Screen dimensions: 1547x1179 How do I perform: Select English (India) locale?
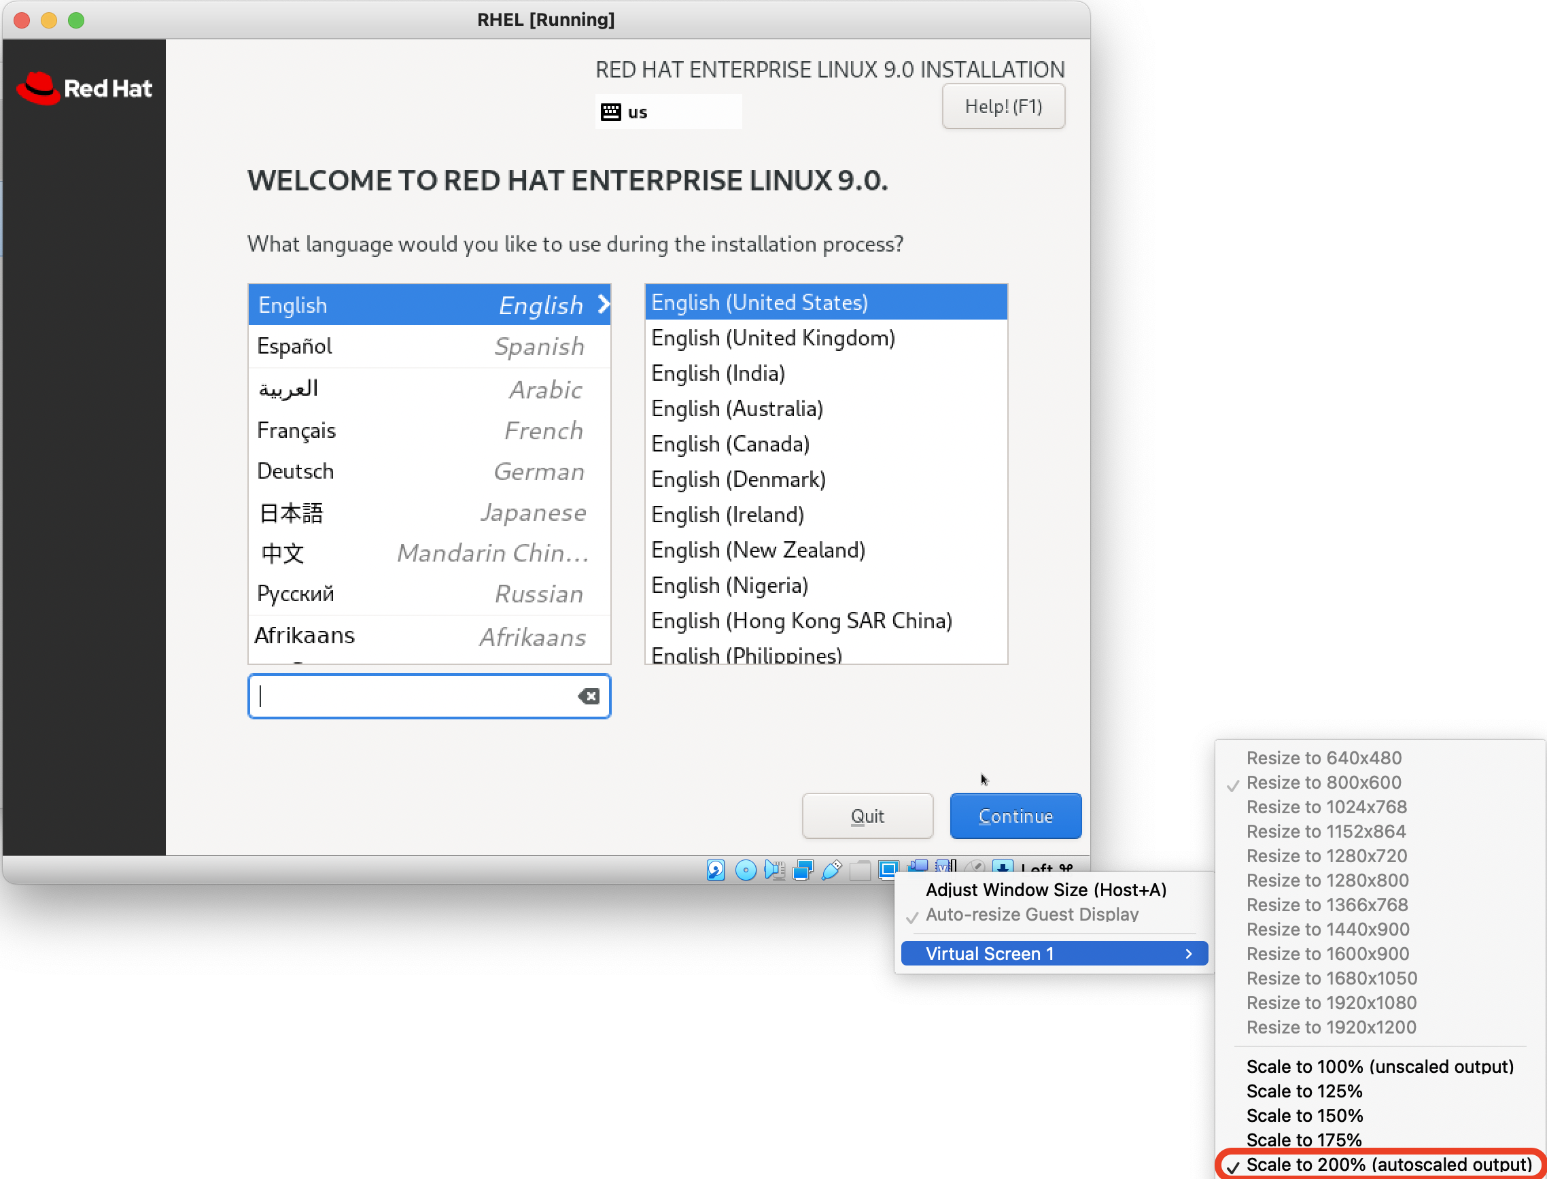826,373
